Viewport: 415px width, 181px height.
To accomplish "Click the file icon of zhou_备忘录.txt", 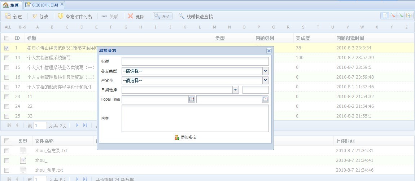I will pos(23,151).
